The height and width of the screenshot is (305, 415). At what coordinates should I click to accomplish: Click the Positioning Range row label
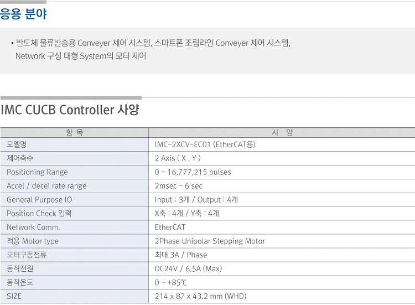pos(37,172)
